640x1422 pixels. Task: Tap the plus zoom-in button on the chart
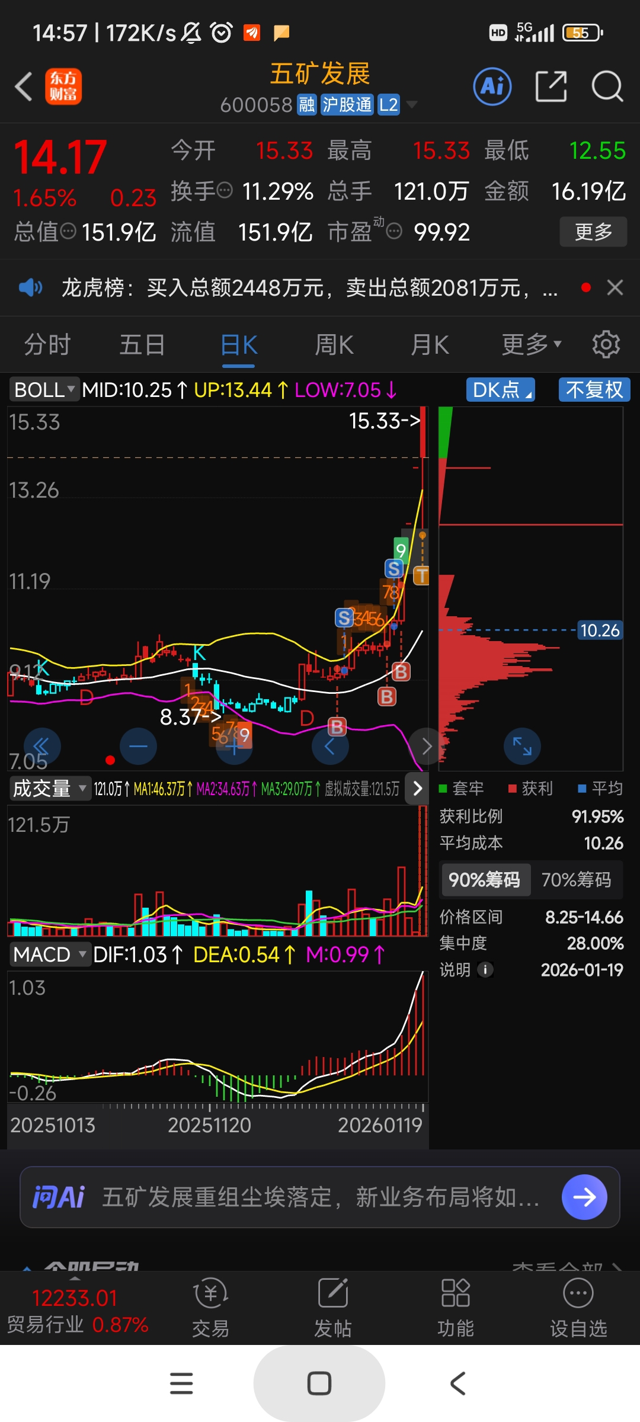point(234,745)
